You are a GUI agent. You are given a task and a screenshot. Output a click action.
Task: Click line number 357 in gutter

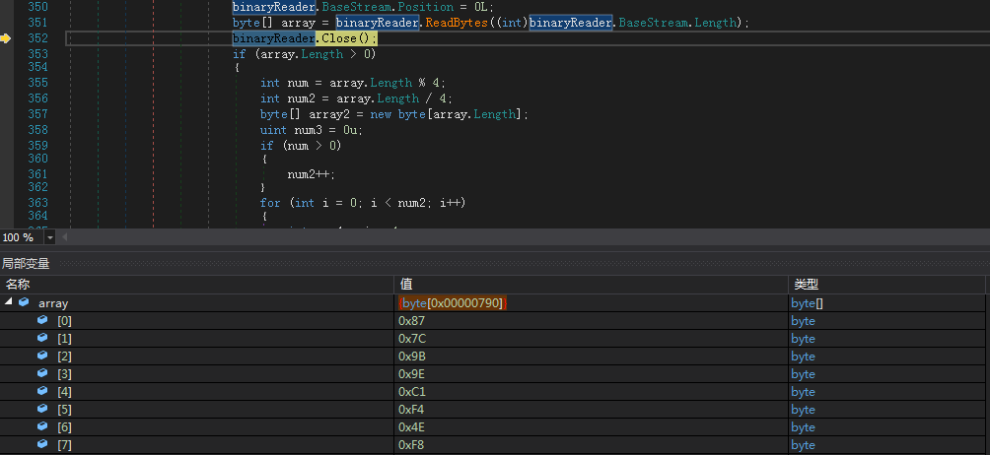coord(37,114)
